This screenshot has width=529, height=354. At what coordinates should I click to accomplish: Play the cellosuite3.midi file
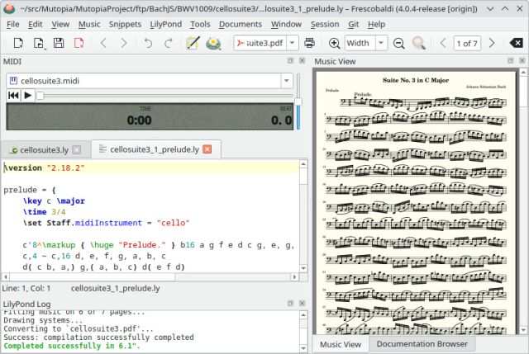coord(28,96)
